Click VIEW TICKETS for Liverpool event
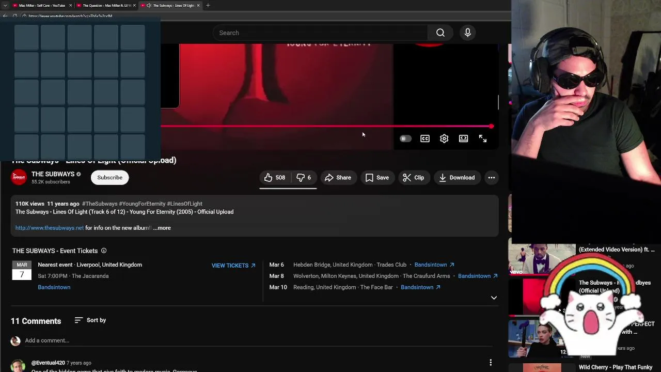 pyautogui.click(x=233, y=266)
